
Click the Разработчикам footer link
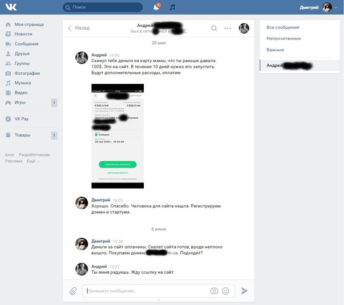pos(34,155)
